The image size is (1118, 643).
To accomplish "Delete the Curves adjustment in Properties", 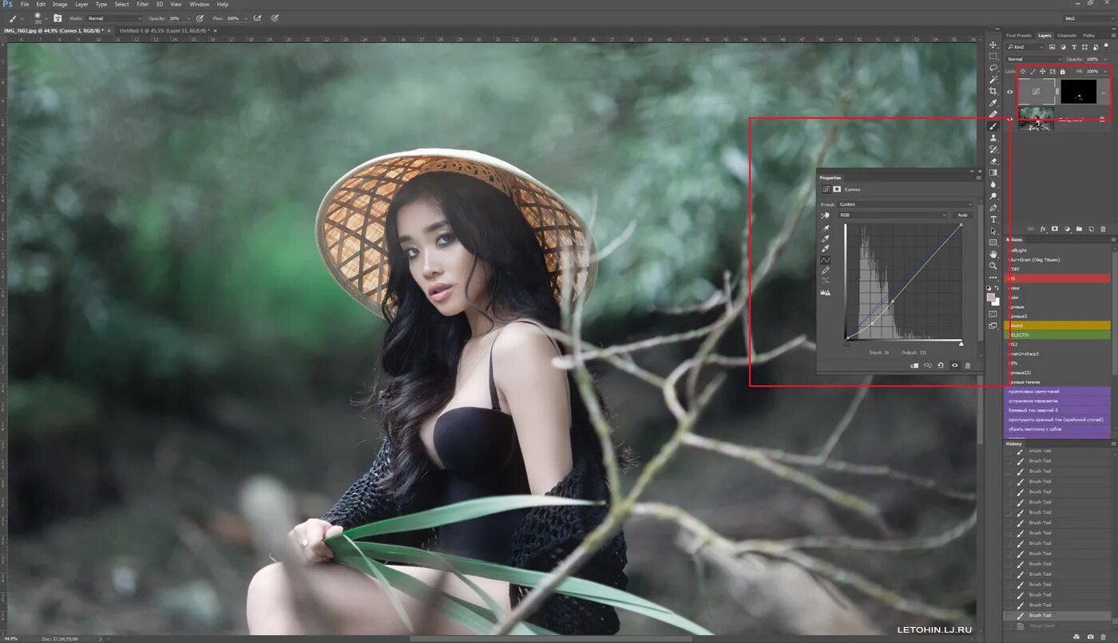I will point(968,365).
